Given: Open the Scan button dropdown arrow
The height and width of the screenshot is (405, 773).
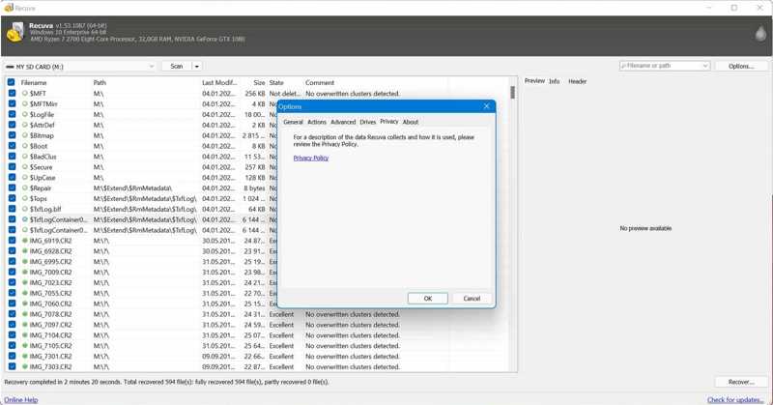Looking at the screenshot, I should pyautogui.click(x=197, y=66).
